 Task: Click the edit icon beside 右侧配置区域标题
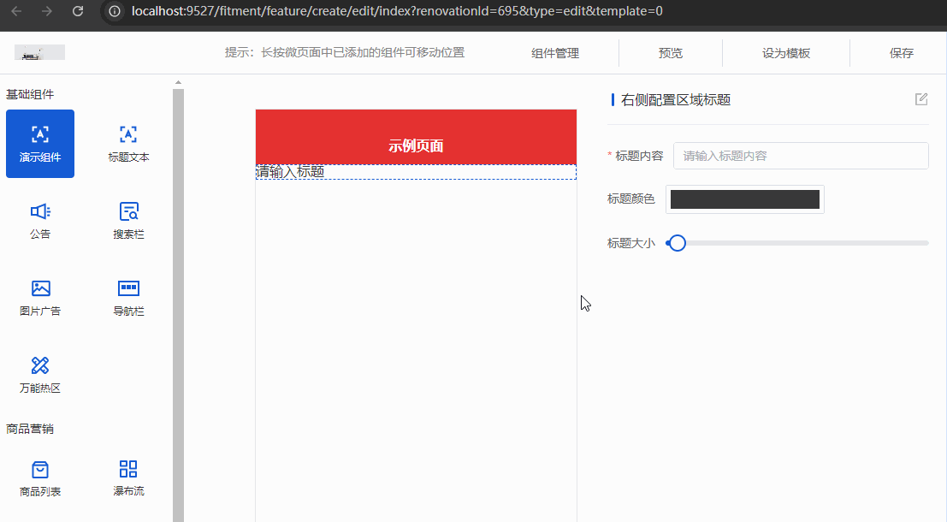[921, 99]
